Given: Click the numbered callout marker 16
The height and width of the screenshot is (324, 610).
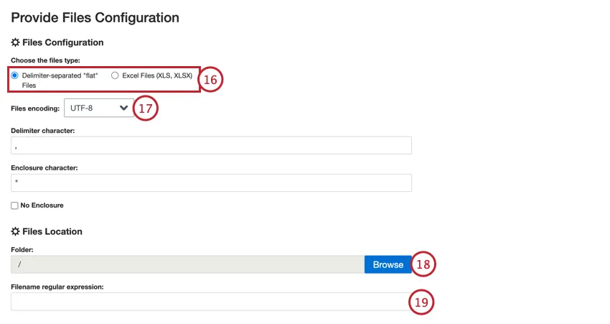Looking at the screenshot, I should [210, 80].
